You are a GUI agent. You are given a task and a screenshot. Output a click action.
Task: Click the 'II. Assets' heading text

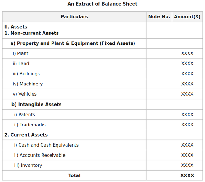click(16, 27)
